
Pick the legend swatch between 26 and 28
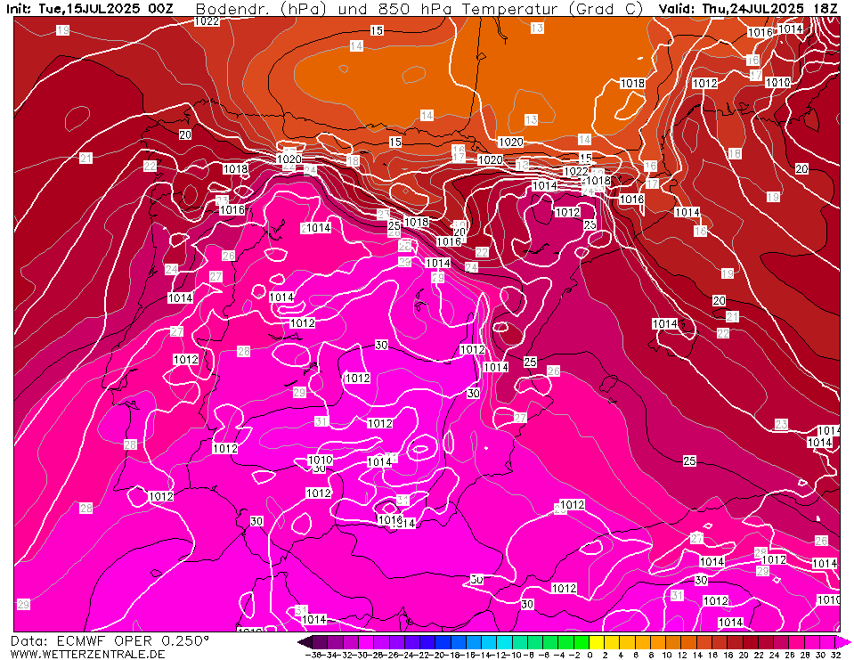(797, 642)
